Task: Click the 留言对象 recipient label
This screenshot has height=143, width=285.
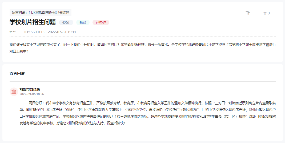Action: (41, 13)
